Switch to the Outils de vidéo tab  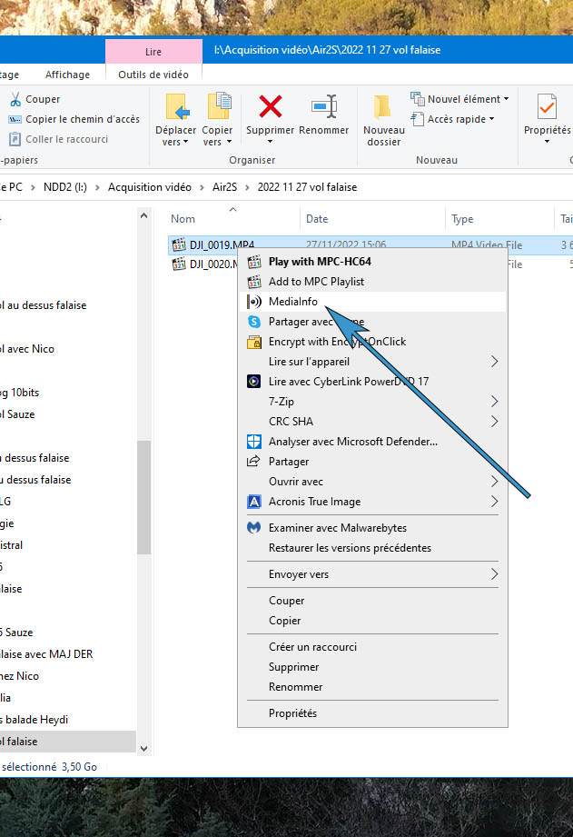tap(153, 75)
